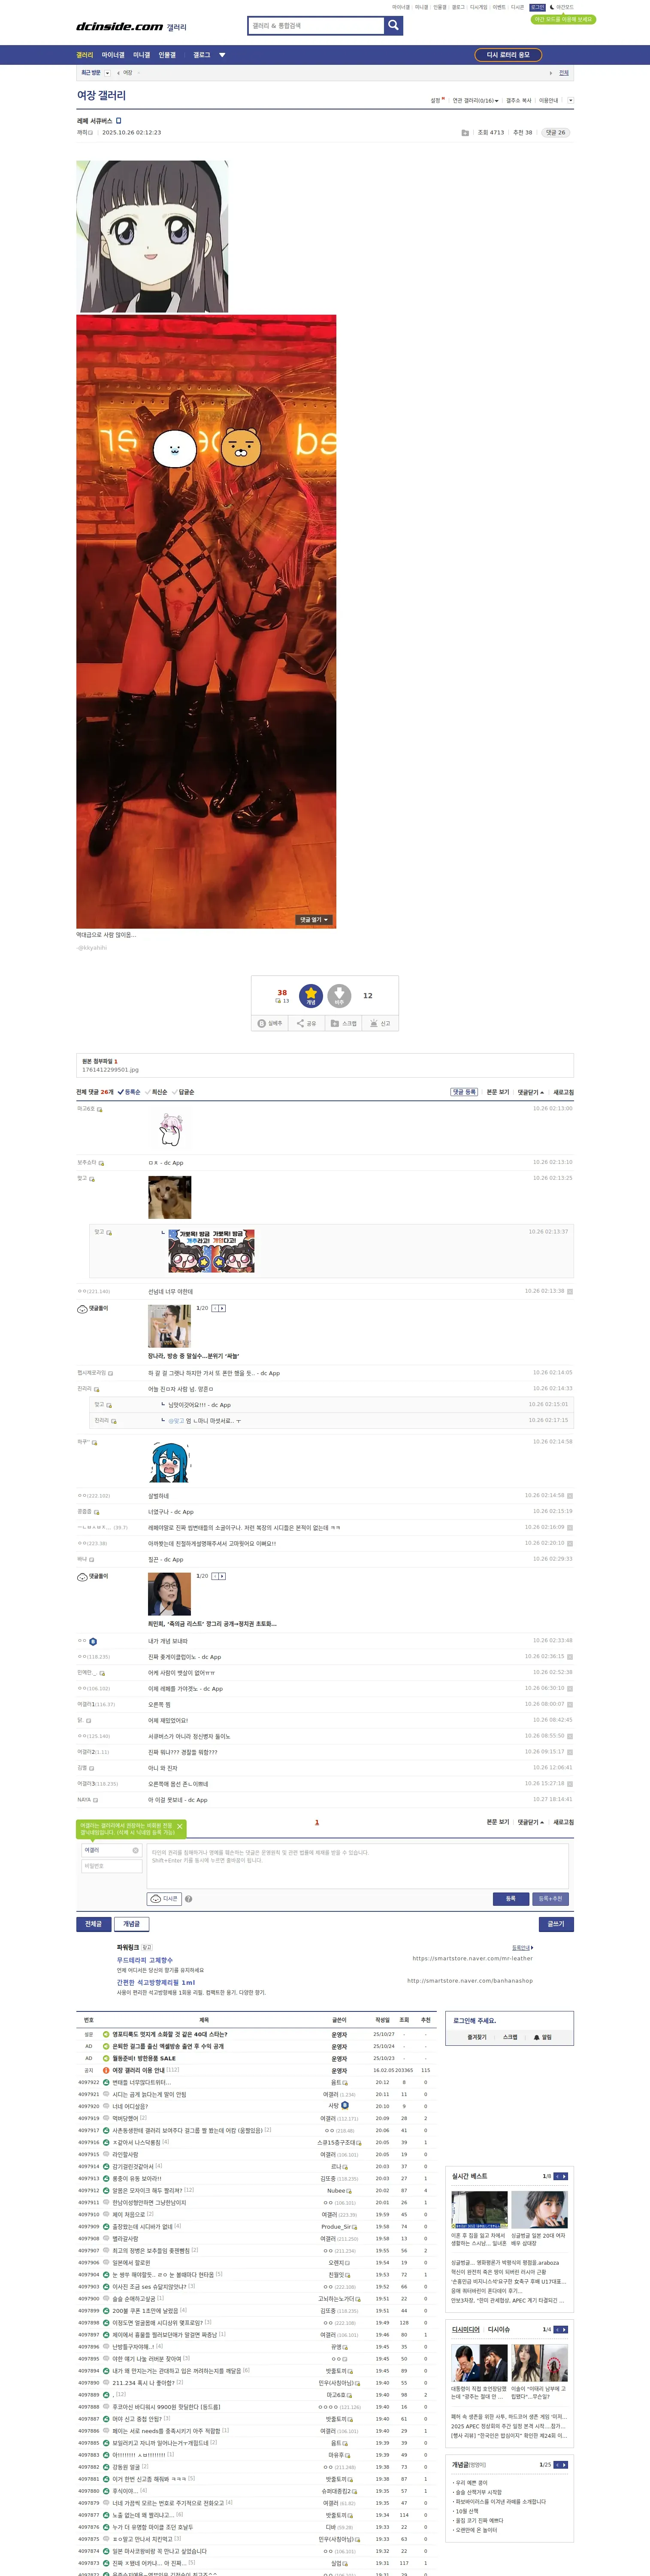Click the mobile icon beside post title
Screen dimensions: 650x2576
[x=119, y=121]
